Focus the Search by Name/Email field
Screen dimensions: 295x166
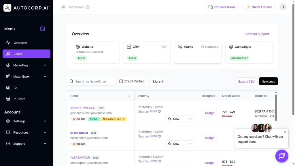click(x=91, y=81)
